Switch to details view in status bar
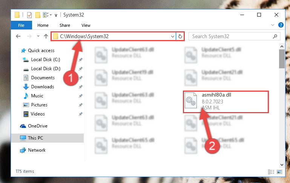This screenshot has width=290, height=183. 271,172
